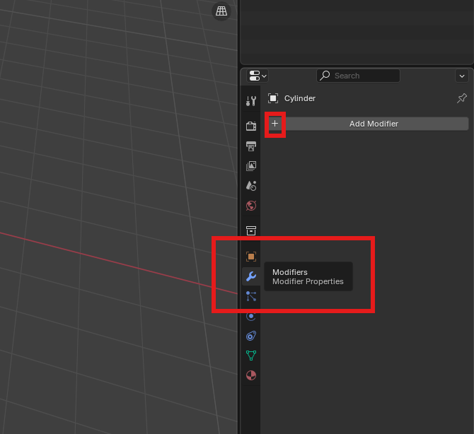
Task: Open the Tool properties tab
Action: (251, 101)
